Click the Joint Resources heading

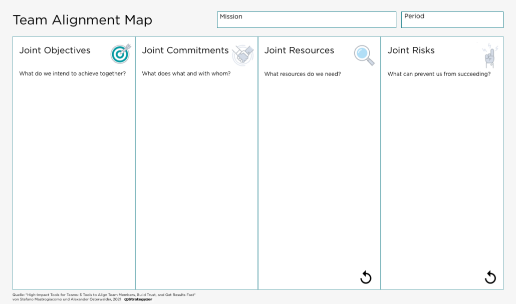299,50
